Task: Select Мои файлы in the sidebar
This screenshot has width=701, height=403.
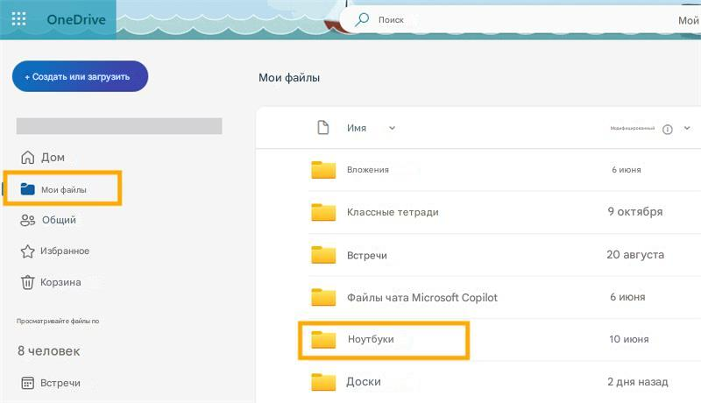Action: pos(62,188)
